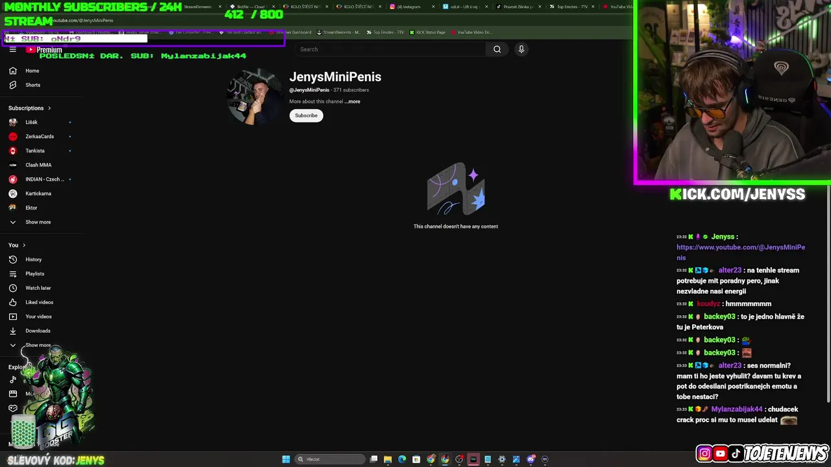This screenshot has width=831, height=467.
Task: Click the @JenysMiniPenis handle text
Action: 309,90
